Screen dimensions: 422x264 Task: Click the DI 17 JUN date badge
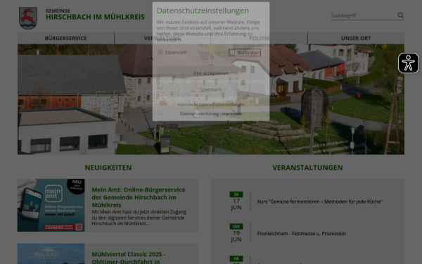236,201
